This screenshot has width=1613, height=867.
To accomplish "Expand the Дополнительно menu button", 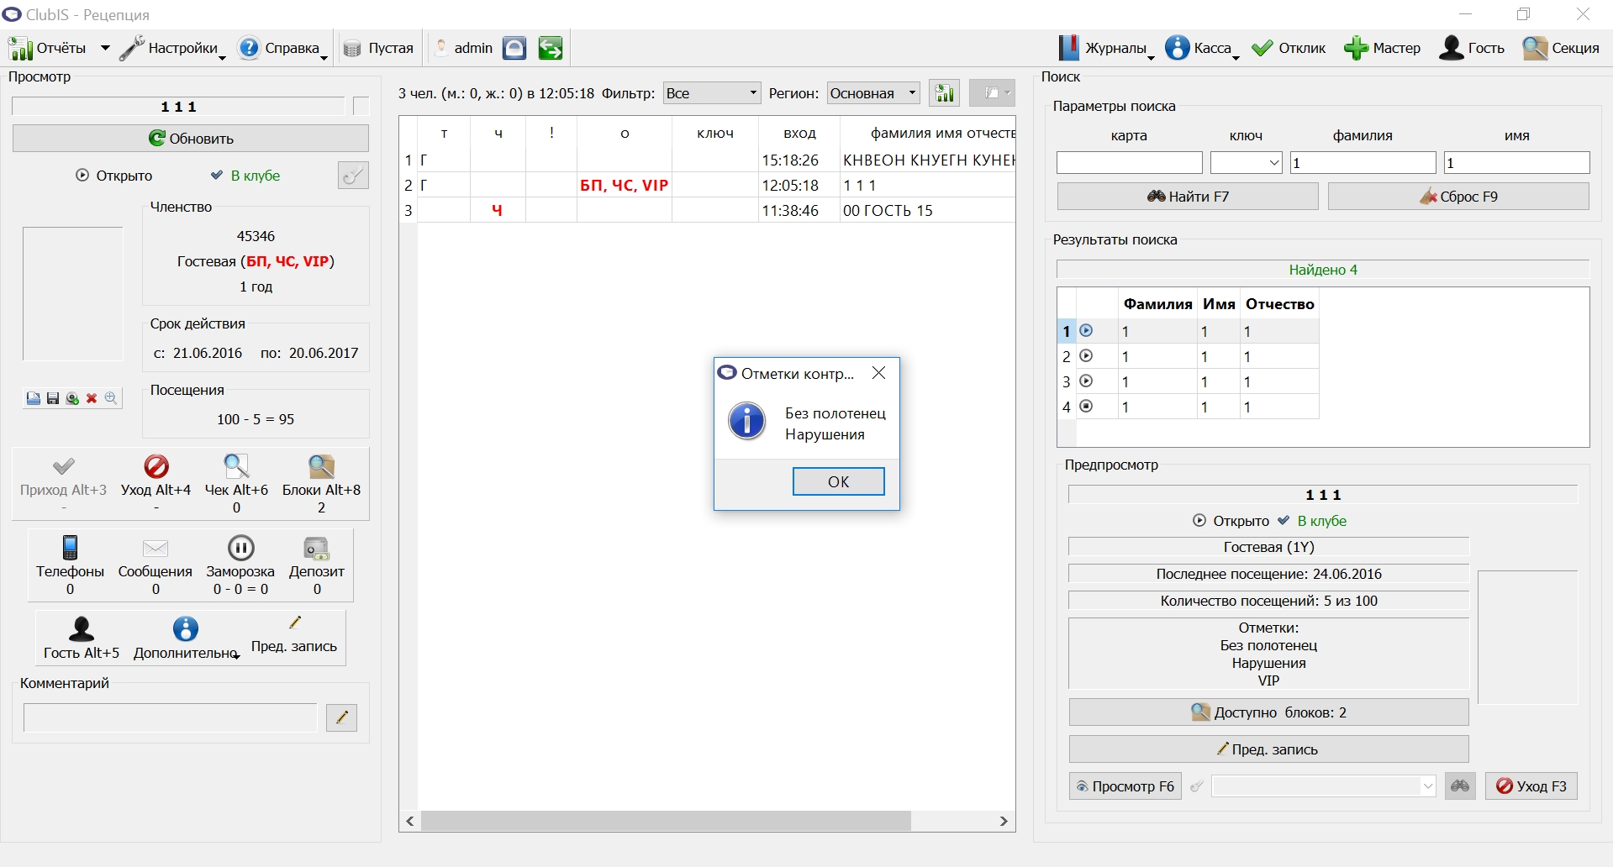I will 186,638.
